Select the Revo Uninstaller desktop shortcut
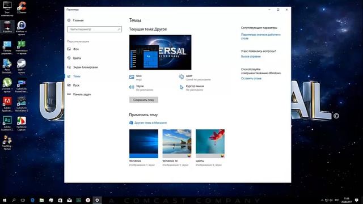Screen dimensions: 363x204 coord(7,66)
